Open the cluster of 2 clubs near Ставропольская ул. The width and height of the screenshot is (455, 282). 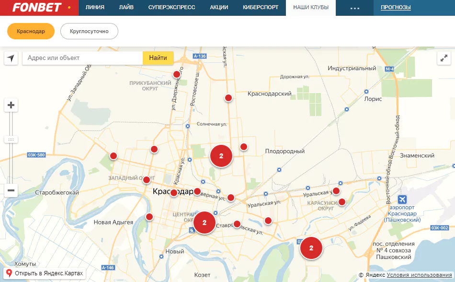[x=205, y=223]
